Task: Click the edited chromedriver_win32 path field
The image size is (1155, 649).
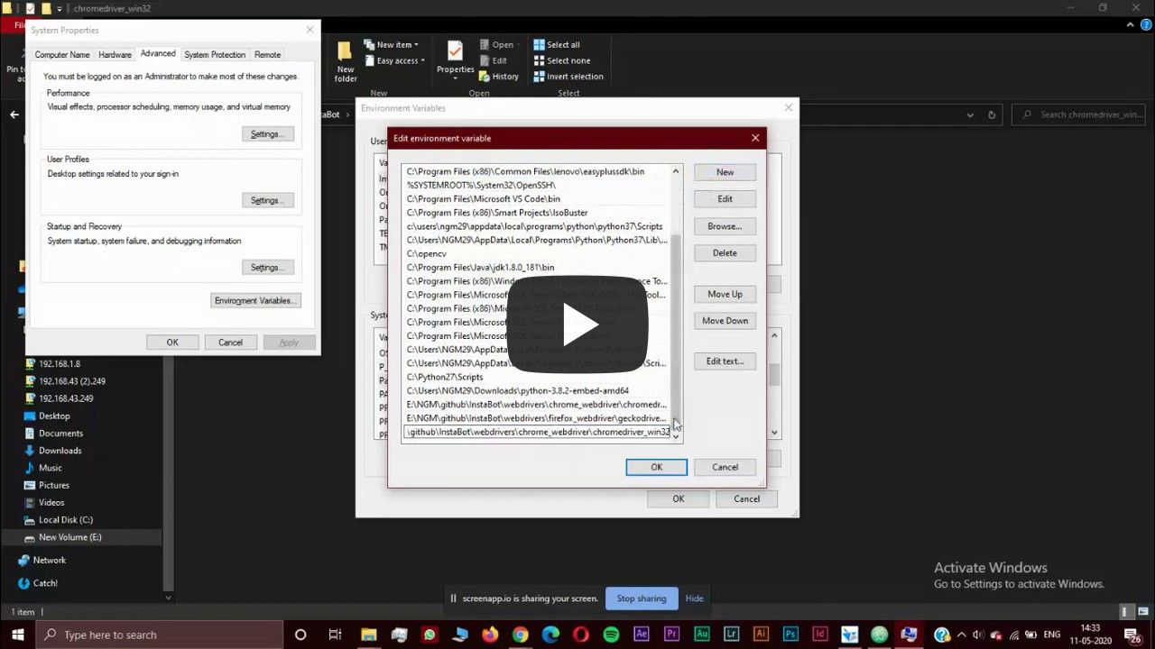Action: (537, 432)
